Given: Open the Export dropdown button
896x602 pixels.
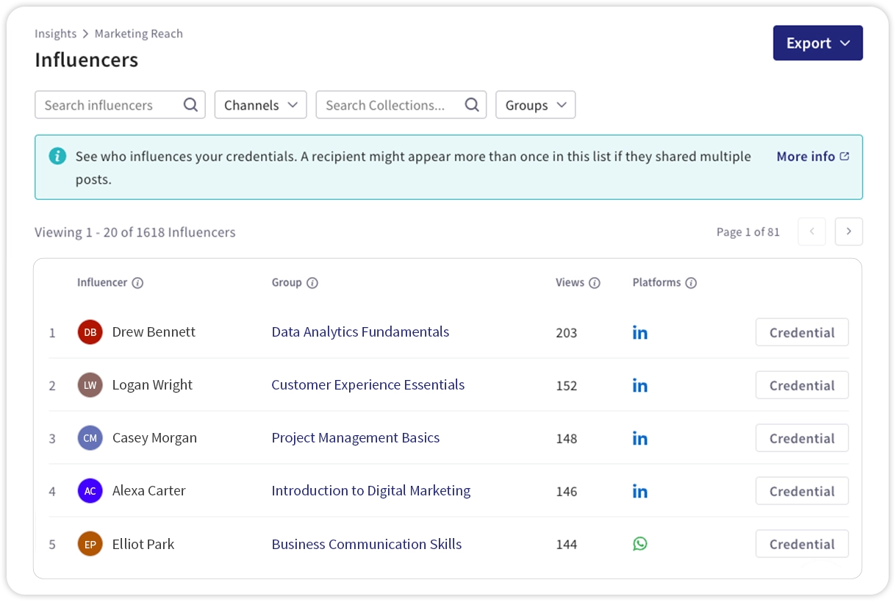Looking at the screenshot, I should tap(817, 43).
